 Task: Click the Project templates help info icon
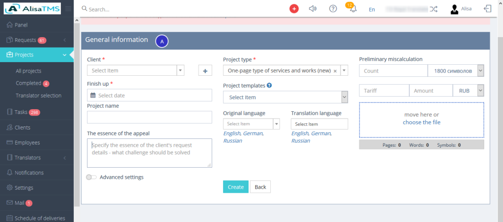[269, 86]
